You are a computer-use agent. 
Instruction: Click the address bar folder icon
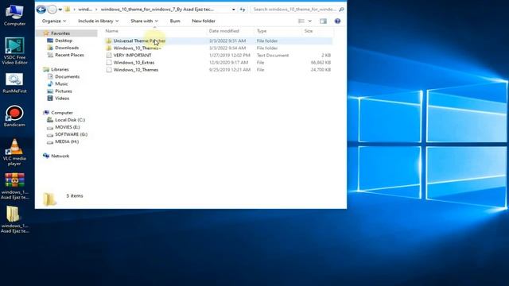point(68,10)
